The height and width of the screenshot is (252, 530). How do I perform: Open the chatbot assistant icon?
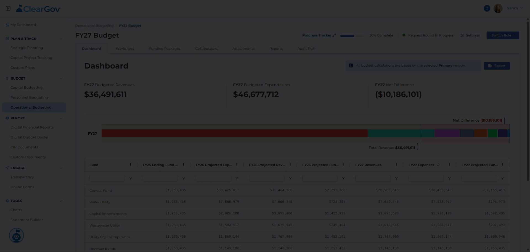click(x=16, y=235)
